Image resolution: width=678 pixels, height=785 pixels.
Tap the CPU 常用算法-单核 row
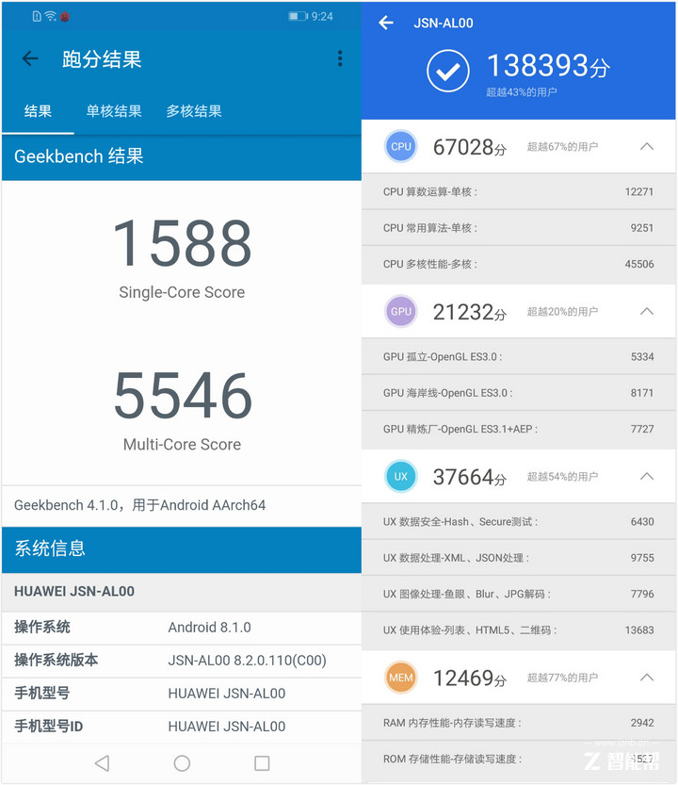point(518,228)
